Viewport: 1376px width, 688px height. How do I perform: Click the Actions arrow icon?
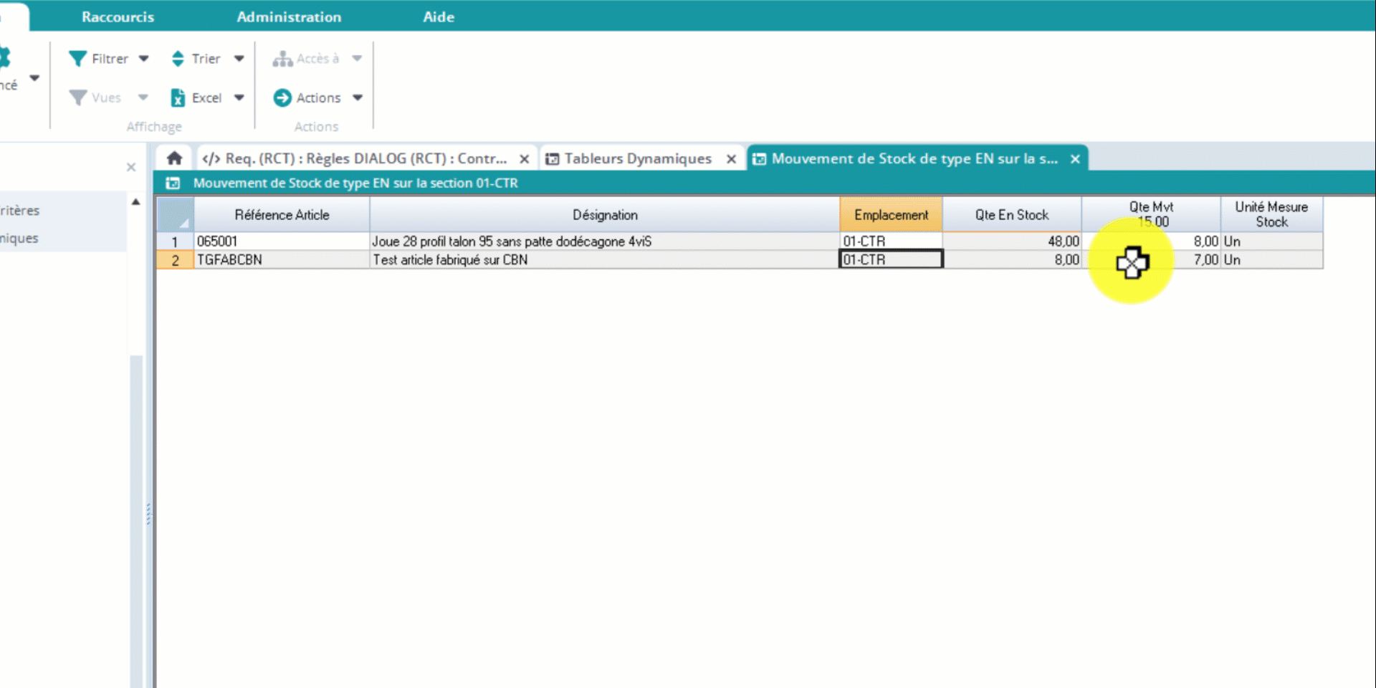coord(282,97)
